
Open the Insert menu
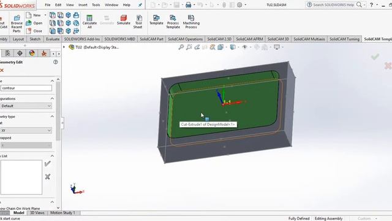pos(83,5)
